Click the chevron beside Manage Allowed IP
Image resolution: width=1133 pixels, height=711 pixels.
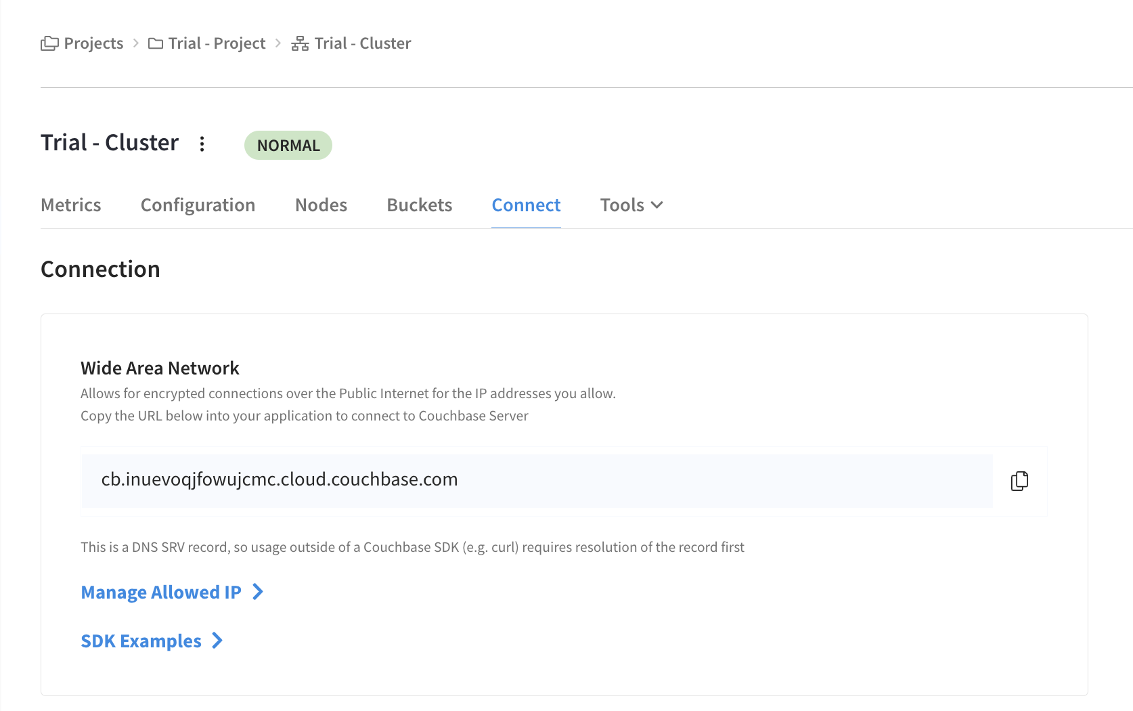click(258, 592)
